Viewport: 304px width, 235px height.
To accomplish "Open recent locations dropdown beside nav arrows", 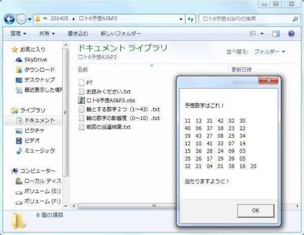I will tap(30, 19).
